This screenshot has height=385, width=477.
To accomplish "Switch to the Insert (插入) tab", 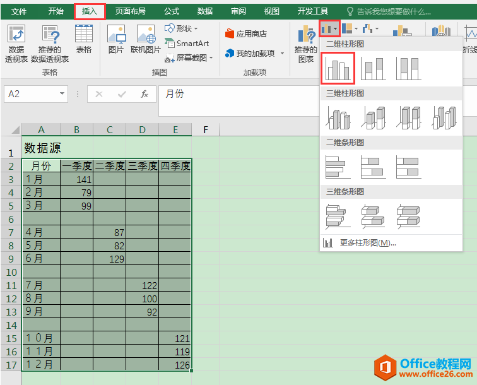I will pyautogui.click(x=90, y=11).
